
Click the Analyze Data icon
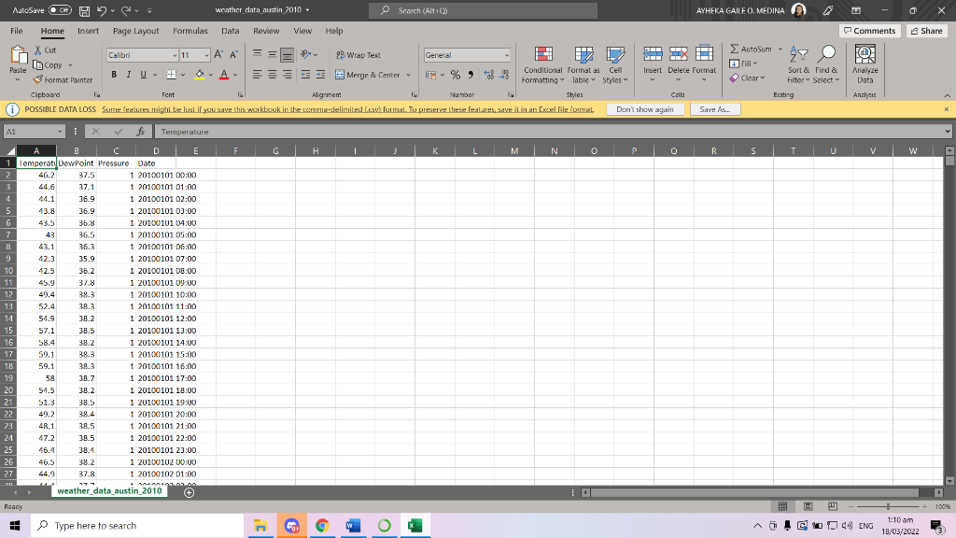click(x=865, y=65)
